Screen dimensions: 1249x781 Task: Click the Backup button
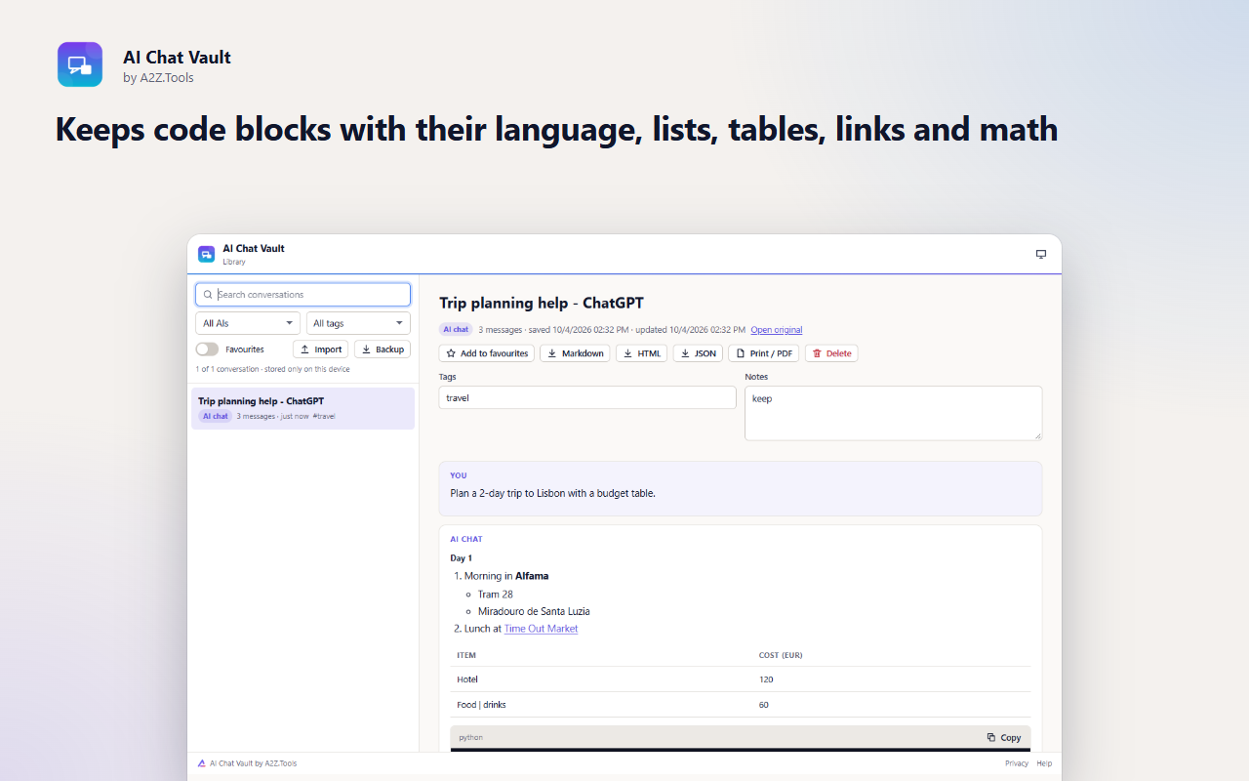[x=383, y=349]
